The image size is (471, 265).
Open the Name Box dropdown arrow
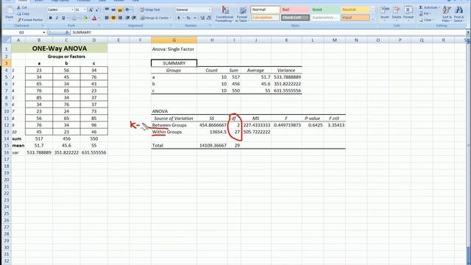click(x=44, y=32)
